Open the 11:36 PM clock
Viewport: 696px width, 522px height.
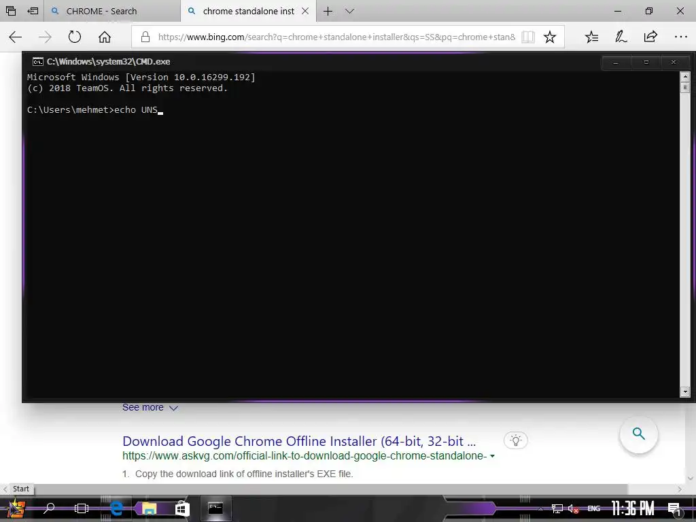tap(632, 508)
